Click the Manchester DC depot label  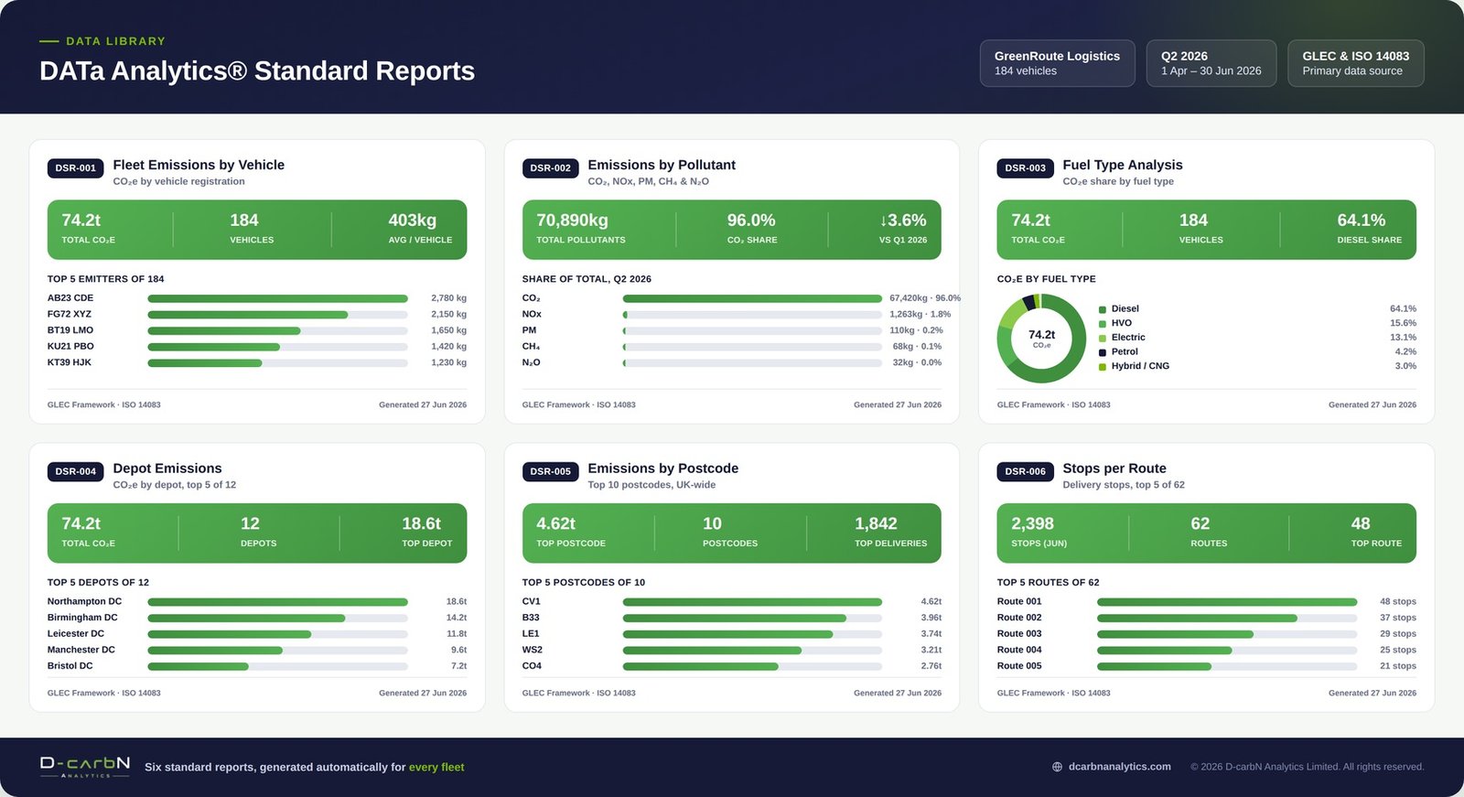81,651
